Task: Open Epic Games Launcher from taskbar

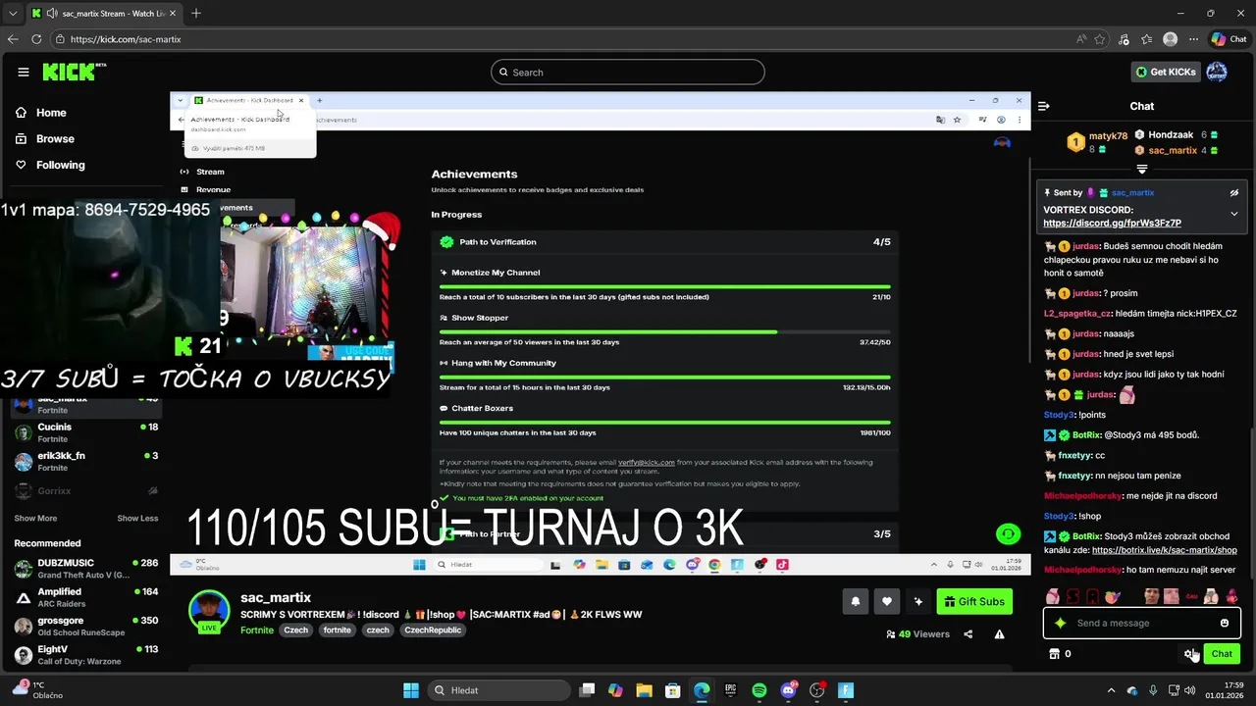Action: coord(731,690)
